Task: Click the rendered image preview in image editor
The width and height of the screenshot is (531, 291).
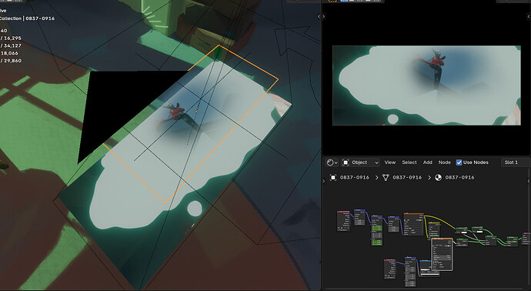Action: (426, 85)
